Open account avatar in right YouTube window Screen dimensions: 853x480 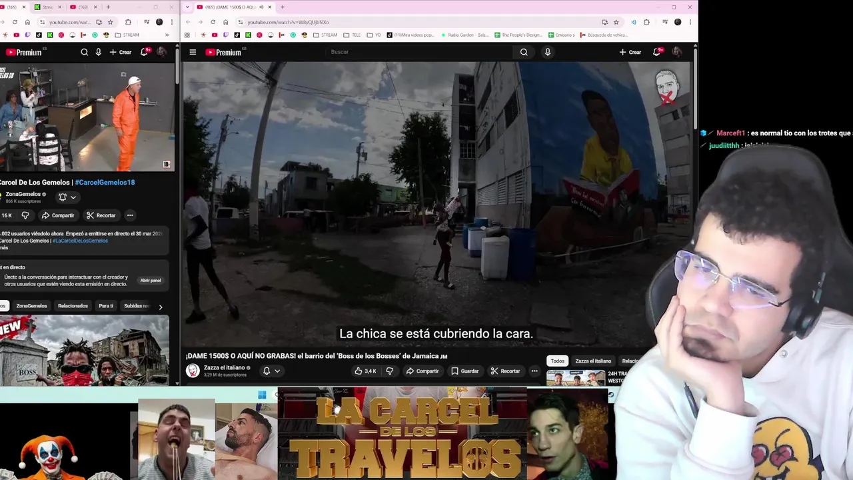click(x=677, y=52)
